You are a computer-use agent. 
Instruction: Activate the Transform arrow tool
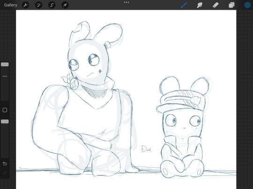pos(65,5)
